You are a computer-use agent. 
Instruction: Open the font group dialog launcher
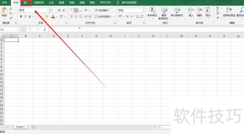pos(66,23)
